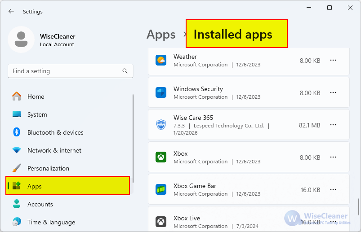Click the search magnifier icon
This screenshot has width=361, height=232.
click(125, 71)
